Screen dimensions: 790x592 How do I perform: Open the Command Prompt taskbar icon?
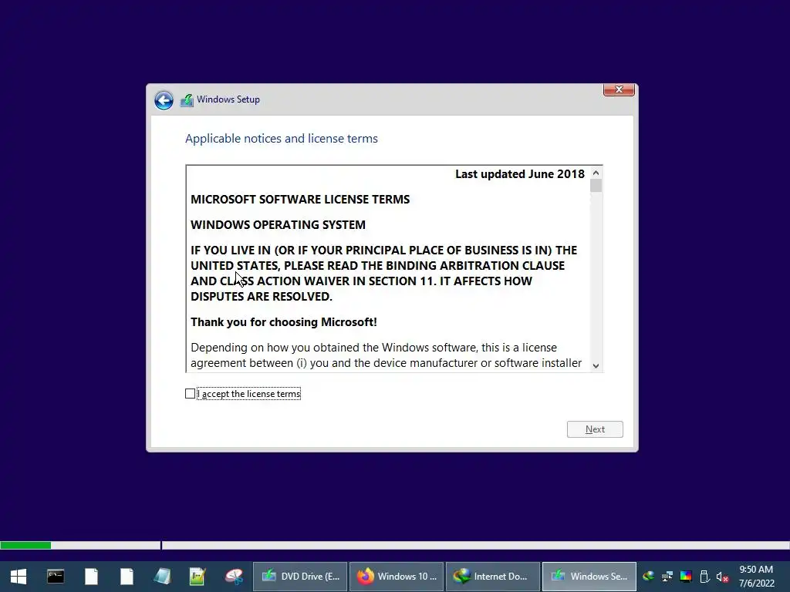click(x=56, y=577)
